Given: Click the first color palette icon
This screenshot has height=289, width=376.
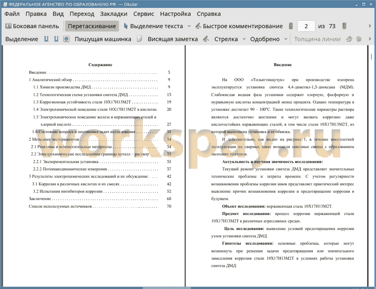Looking at the screenshot, I should (x=349, y=39).
